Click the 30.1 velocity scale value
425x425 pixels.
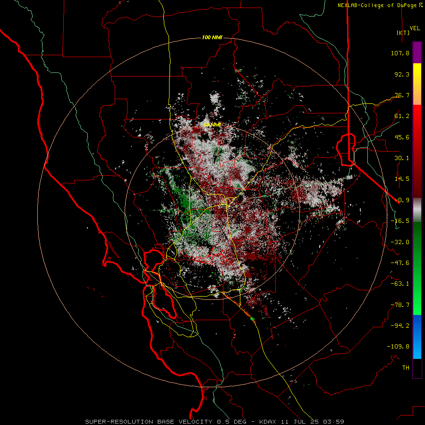[402, 158]
